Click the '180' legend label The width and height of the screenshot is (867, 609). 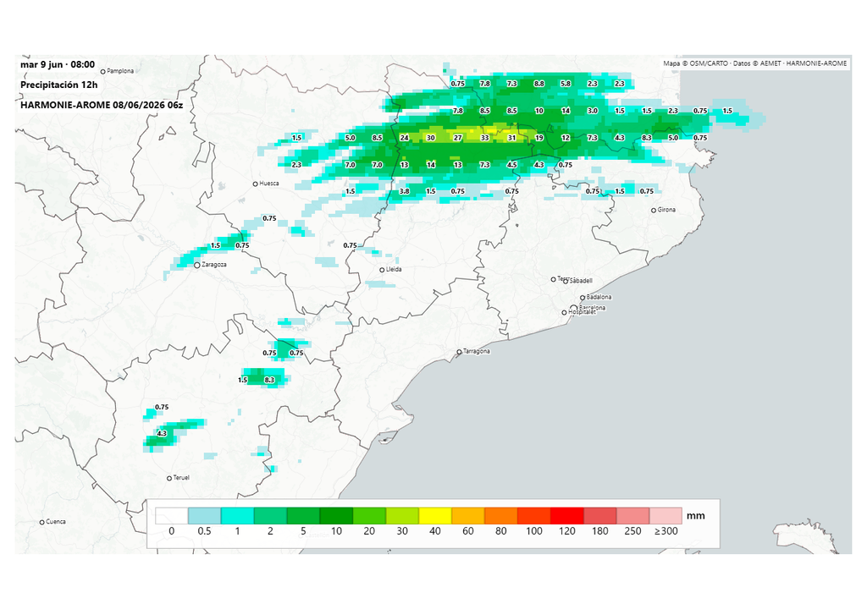tap(600, 532)
